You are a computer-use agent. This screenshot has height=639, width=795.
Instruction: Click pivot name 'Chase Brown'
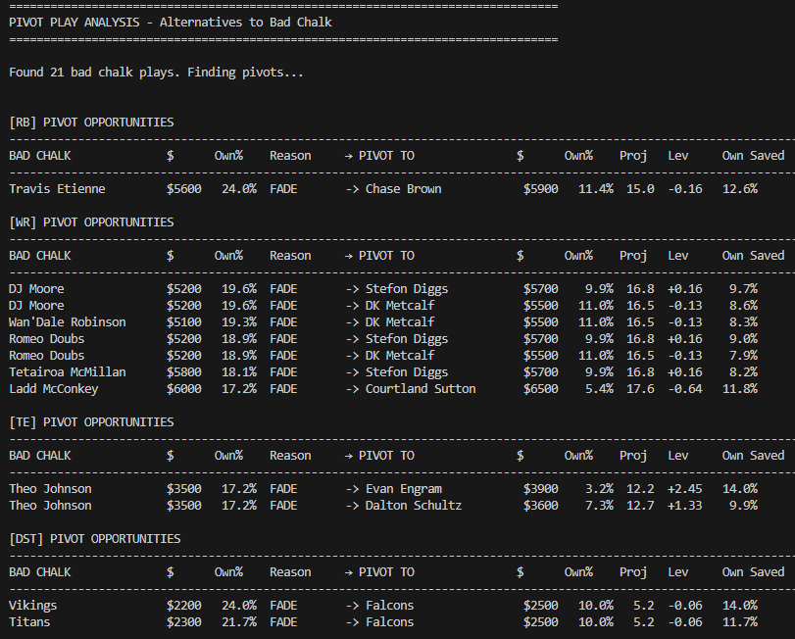pyautogui.click(x=404, y=189)
